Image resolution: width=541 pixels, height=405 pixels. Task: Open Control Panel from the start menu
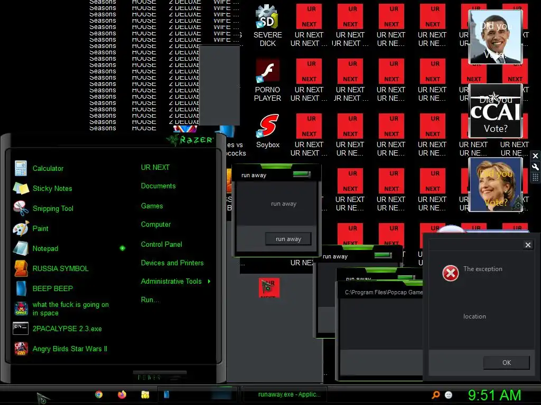pyautogui.click(x=162, y=245)
